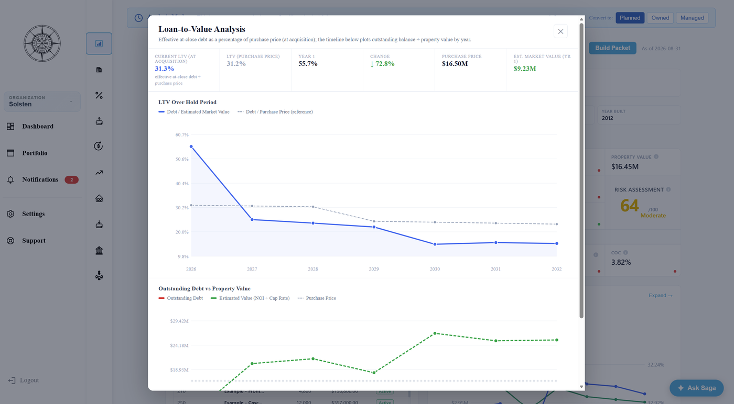Screen dimensions: 734x404
Task: Click the Settings gear icon
Action: coord(10,214)
